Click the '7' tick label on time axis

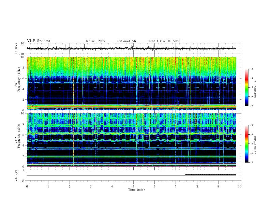click(x=176, y=186)
